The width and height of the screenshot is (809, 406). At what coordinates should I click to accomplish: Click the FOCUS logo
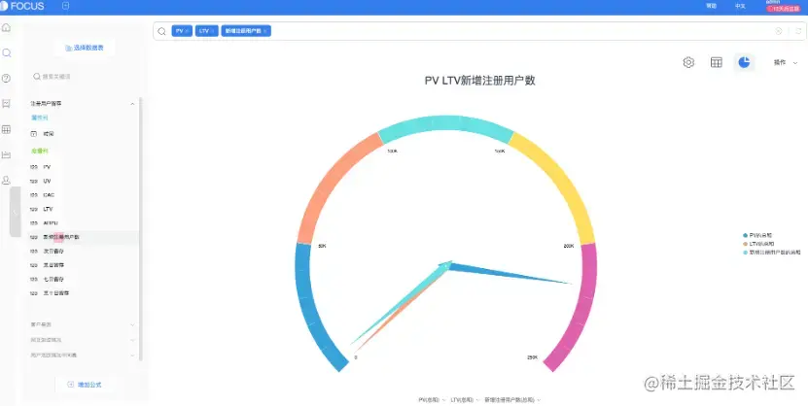[x=22, y=6]
